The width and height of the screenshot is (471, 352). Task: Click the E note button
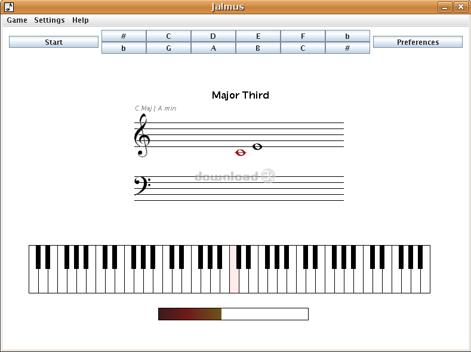[258, 36]
